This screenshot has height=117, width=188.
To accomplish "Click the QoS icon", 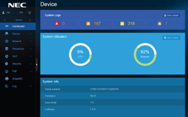I will click(x=7, y=56).
